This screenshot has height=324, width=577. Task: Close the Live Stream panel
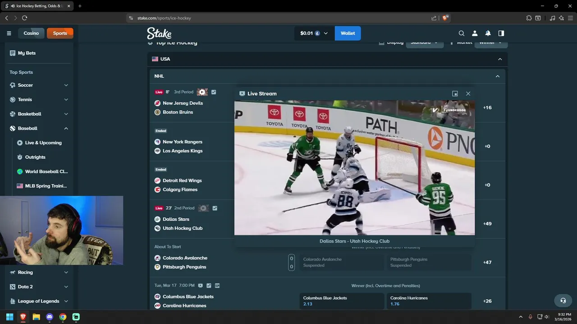[468, 94]
